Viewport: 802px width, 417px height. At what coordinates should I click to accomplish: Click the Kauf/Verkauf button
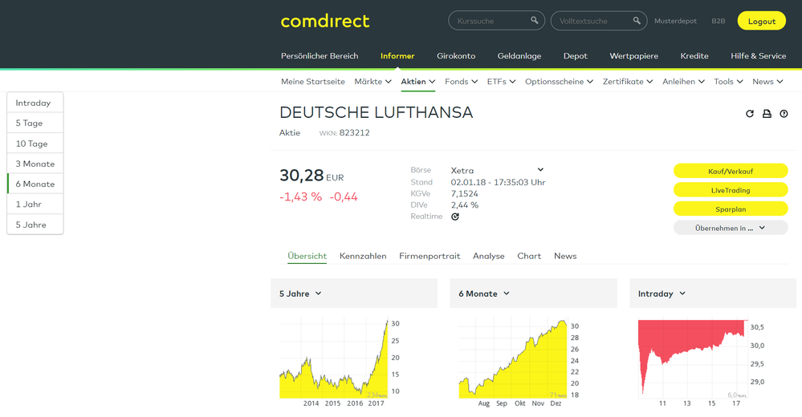(x=731, y=171)
